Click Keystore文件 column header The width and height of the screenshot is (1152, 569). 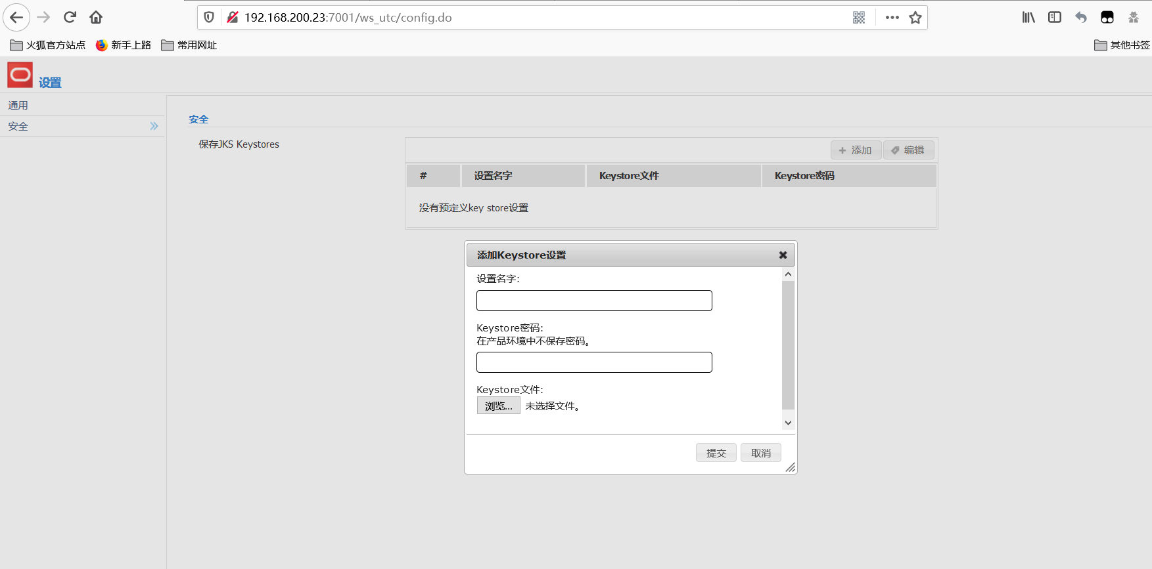(x=674, y=176)
